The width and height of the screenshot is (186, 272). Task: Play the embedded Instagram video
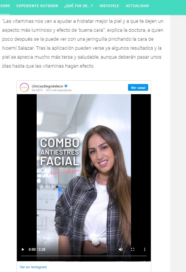(x=23, y=250)
